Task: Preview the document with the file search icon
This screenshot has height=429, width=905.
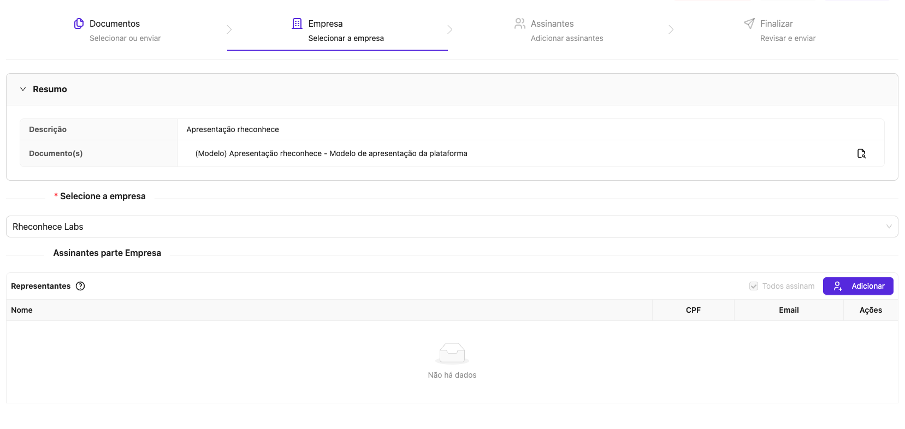Action: point(861,154)
